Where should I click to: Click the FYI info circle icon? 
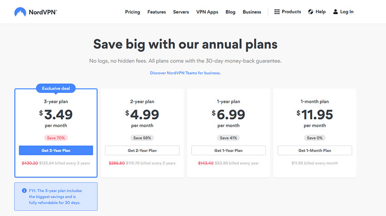click(x=24, y=191)
